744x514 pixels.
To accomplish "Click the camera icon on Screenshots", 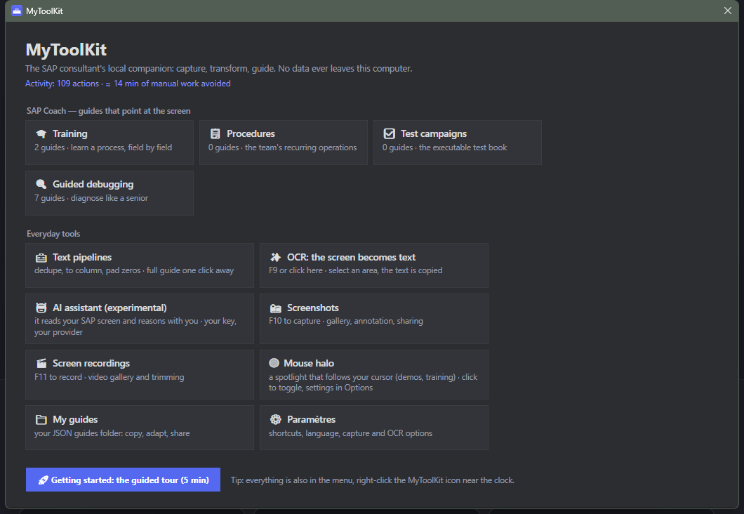I will (276, 308).
